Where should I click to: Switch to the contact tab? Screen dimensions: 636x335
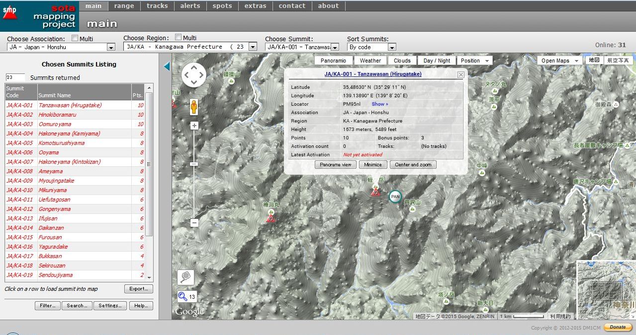click(x=292, y=6)
